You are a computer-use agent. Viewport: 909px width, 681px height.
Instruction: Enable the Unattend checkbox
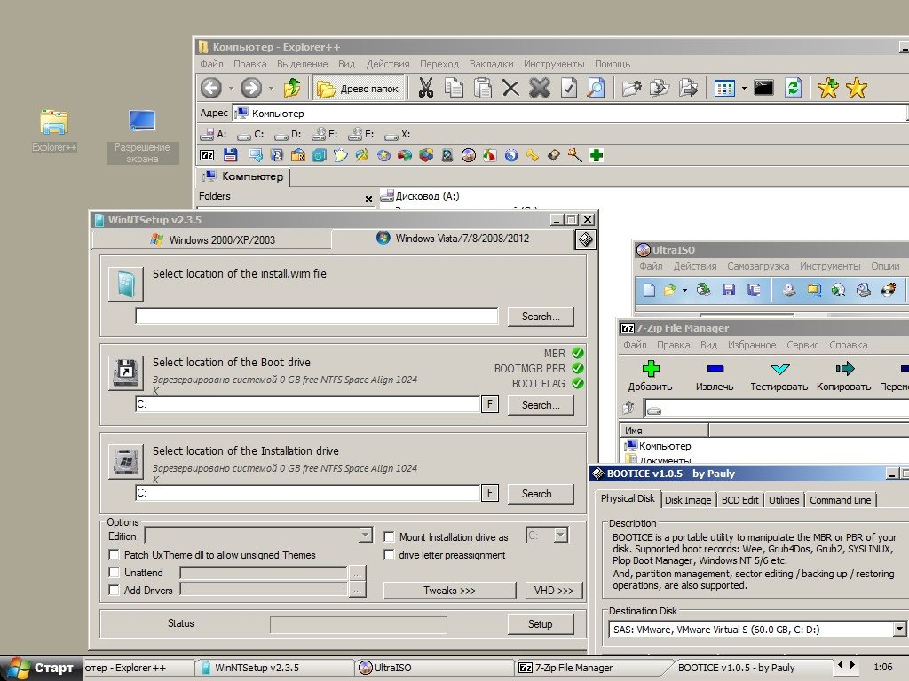114,573
